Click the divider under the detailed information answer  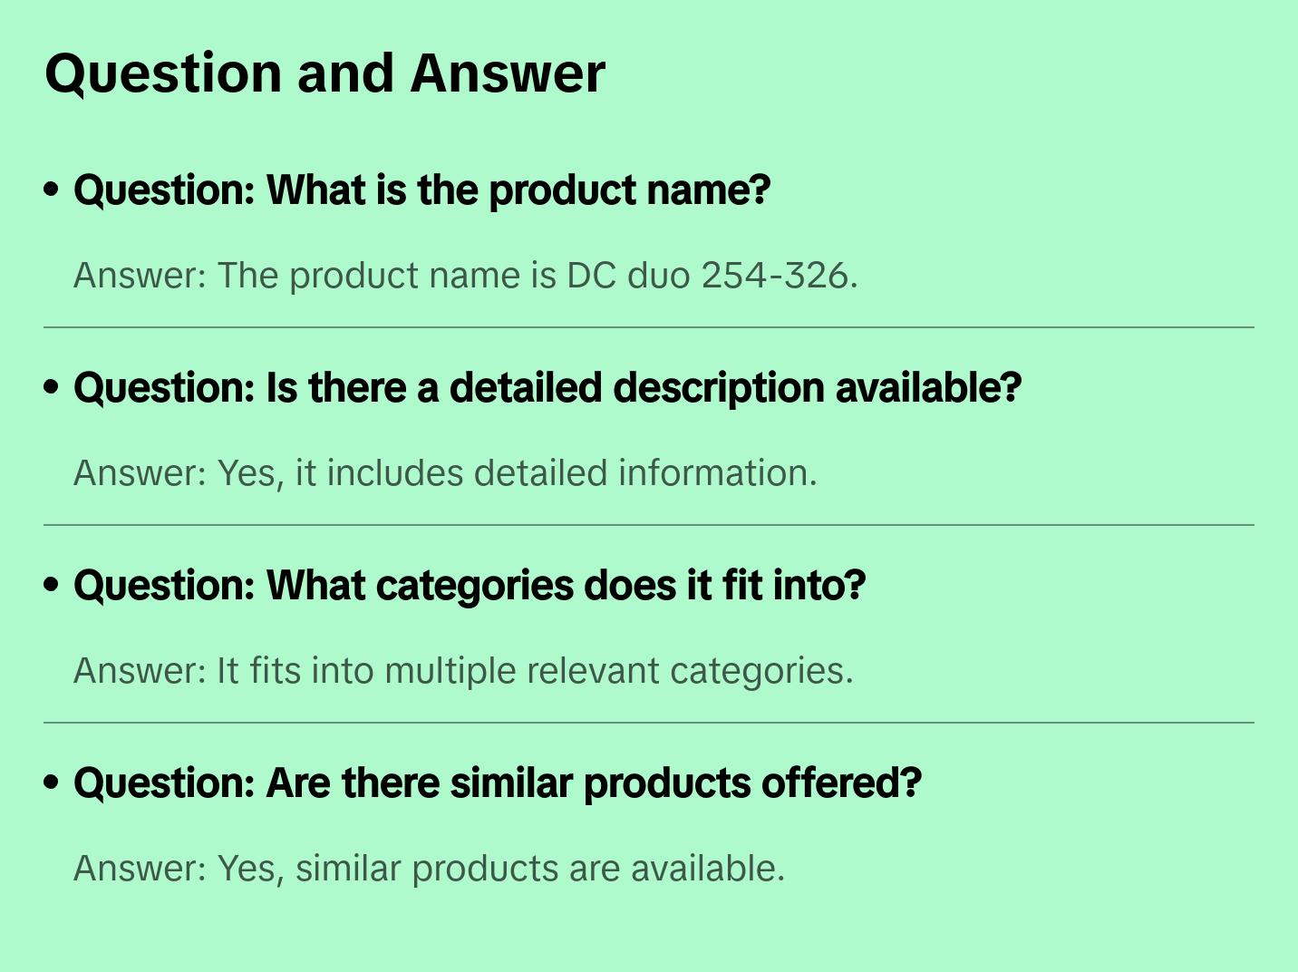[649, 525]
